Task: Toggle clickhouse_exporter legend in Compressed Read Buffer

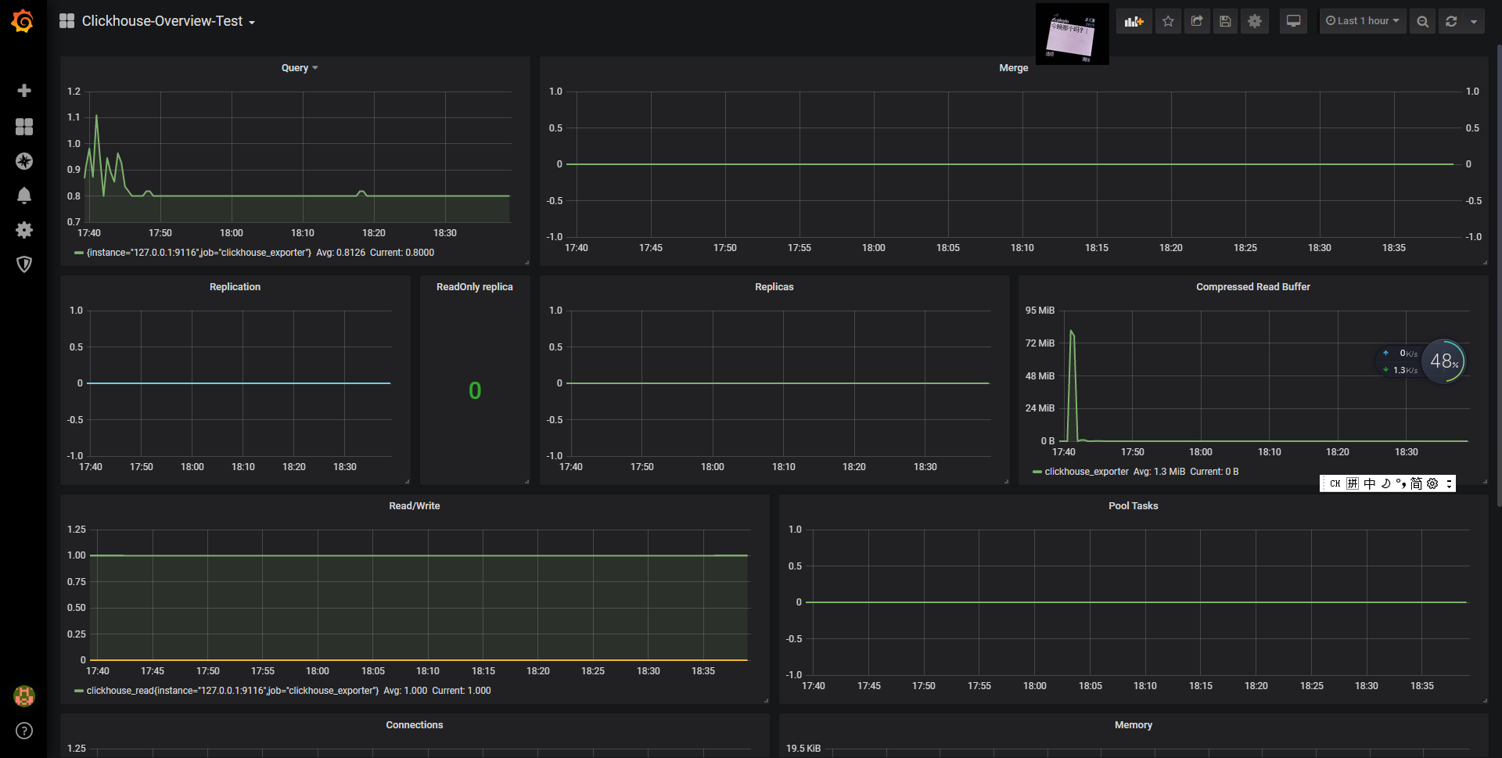Action: 1087,472
